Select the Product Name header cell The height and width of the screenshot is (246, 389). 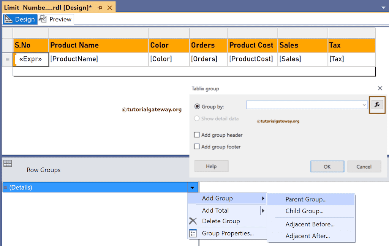(x=99, y=46)
